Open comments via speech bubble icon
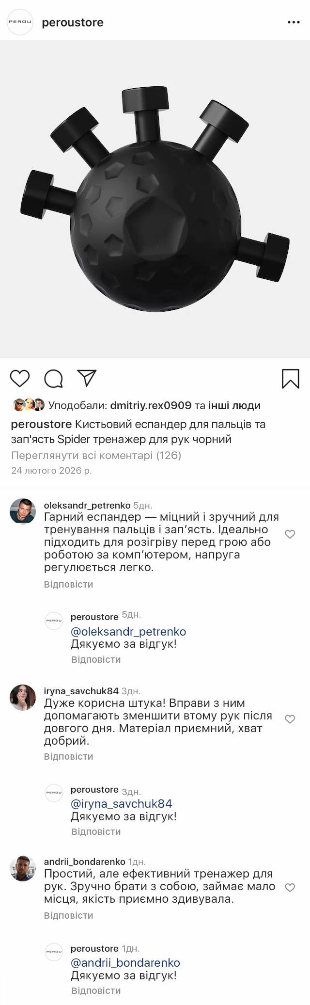 coord(53,379)
